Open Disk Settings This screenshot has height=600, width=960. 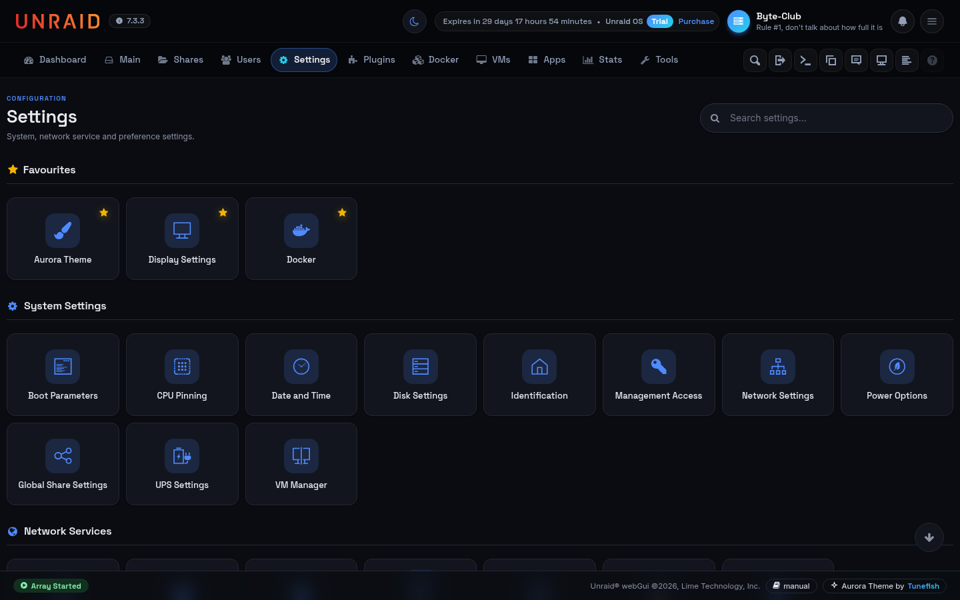tap(420, 375)
